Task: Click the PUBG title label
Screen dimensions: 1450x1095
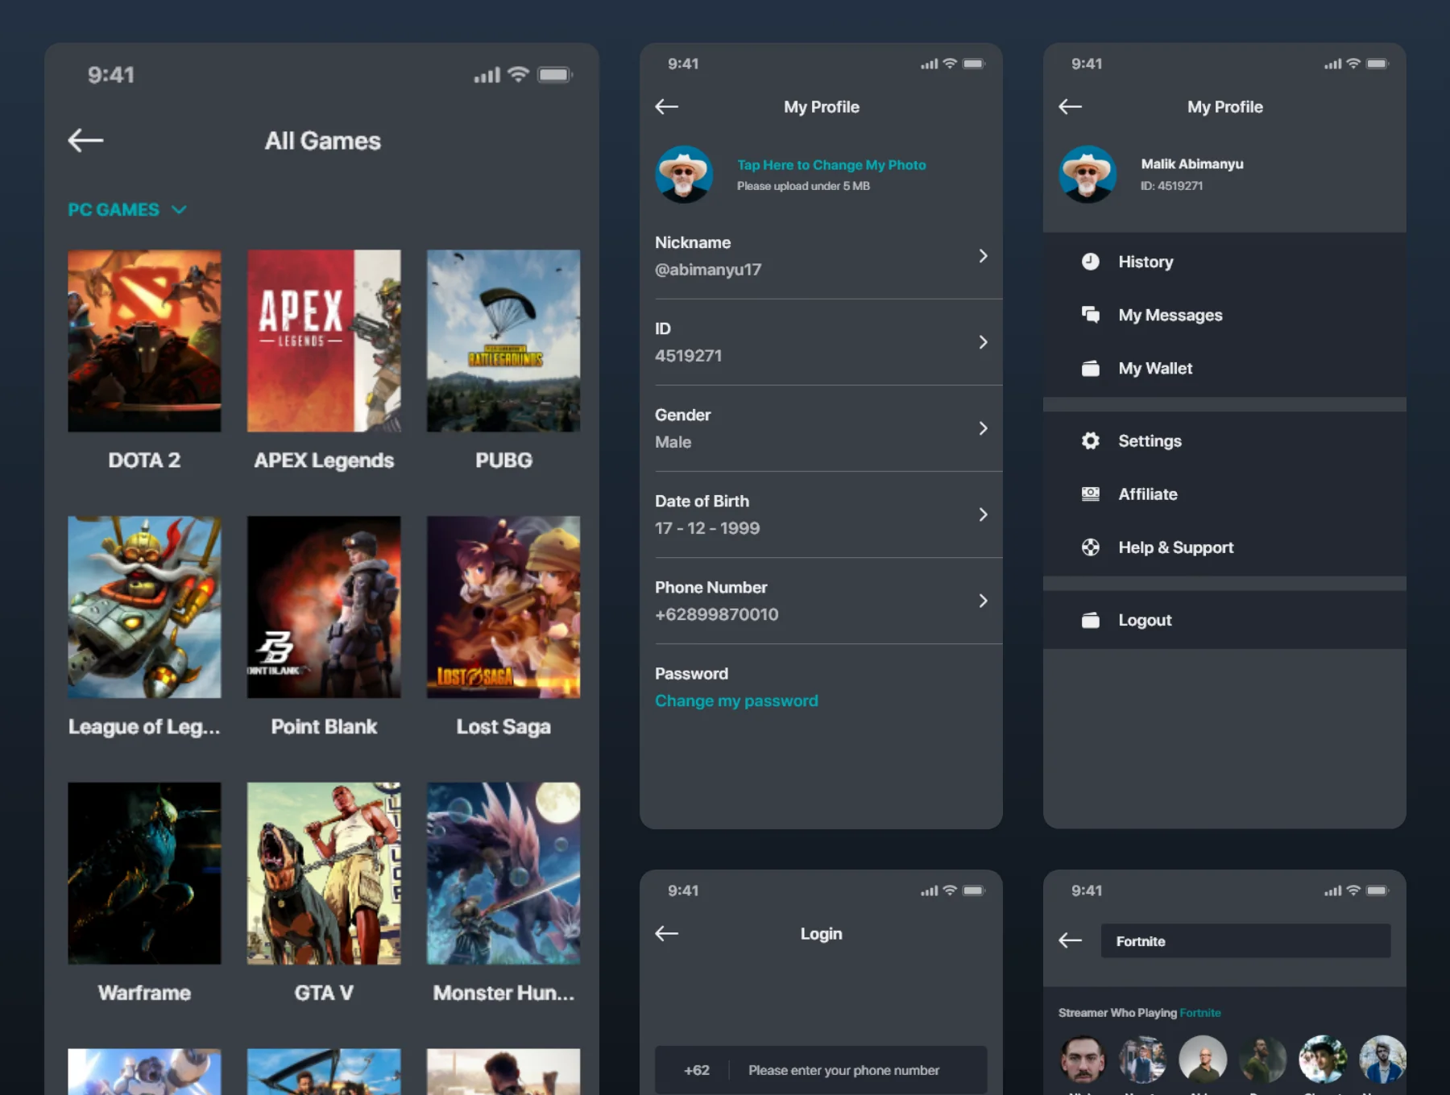Action: pos(503,461)
